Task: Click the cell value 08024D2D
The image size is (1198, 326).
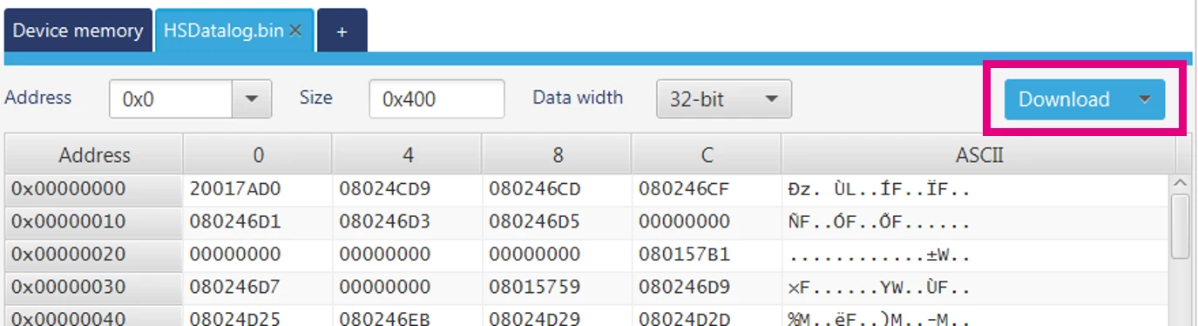Action: 684,318
